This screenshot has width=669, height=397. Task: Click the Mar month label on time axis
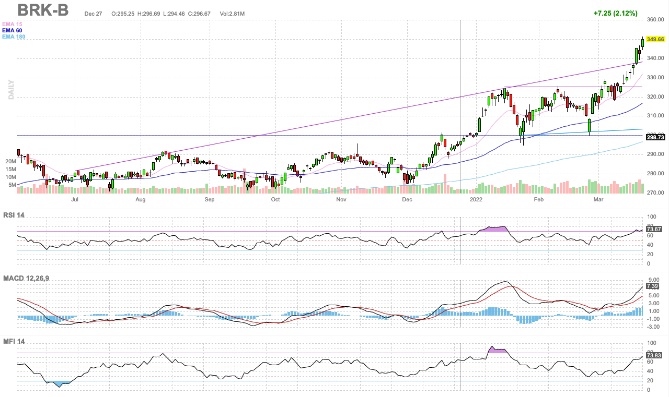click(x=598, y=199)
